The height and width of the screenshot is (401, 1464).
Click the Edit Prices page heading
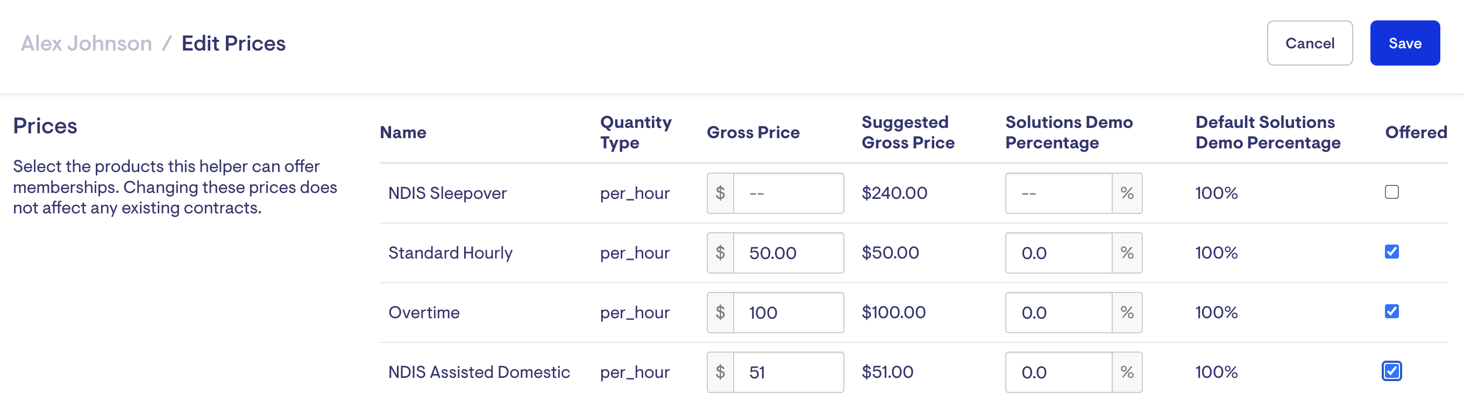pyautogui.click(x=233, y=43)
